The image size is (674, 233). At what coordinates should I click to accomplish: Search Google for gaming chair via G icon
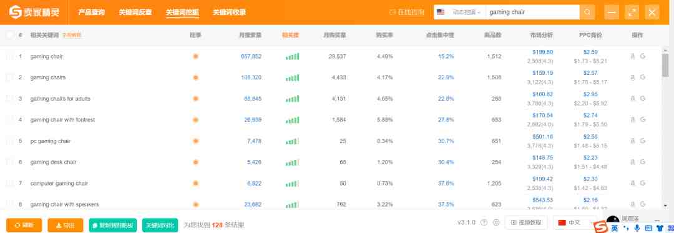[x=643, y=56]
